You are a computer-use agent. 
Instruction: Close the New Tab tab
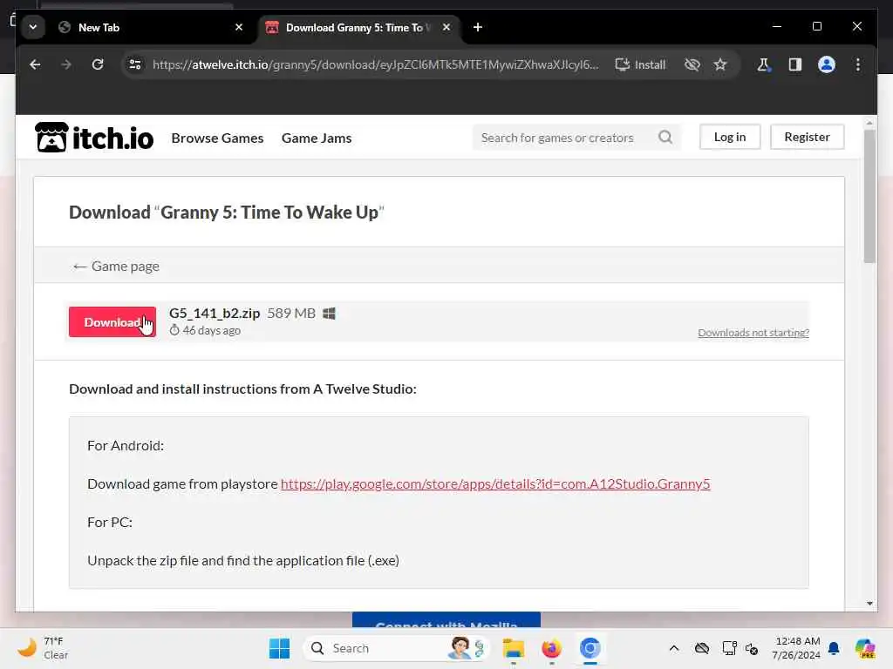239,27
